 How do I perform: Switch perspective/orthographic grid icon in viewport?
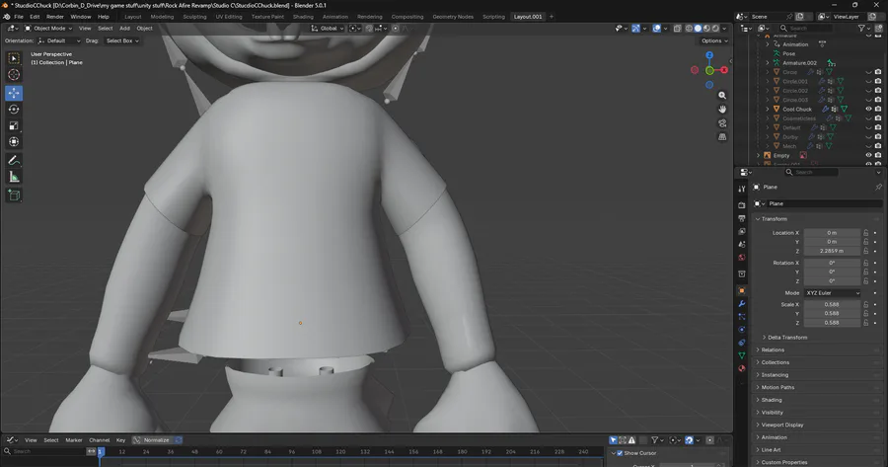click(722, 137)
